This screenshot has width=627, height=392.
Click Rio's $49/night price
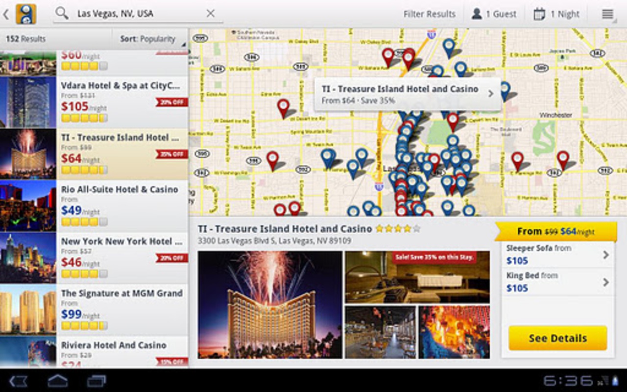click(x=80, y=211)
